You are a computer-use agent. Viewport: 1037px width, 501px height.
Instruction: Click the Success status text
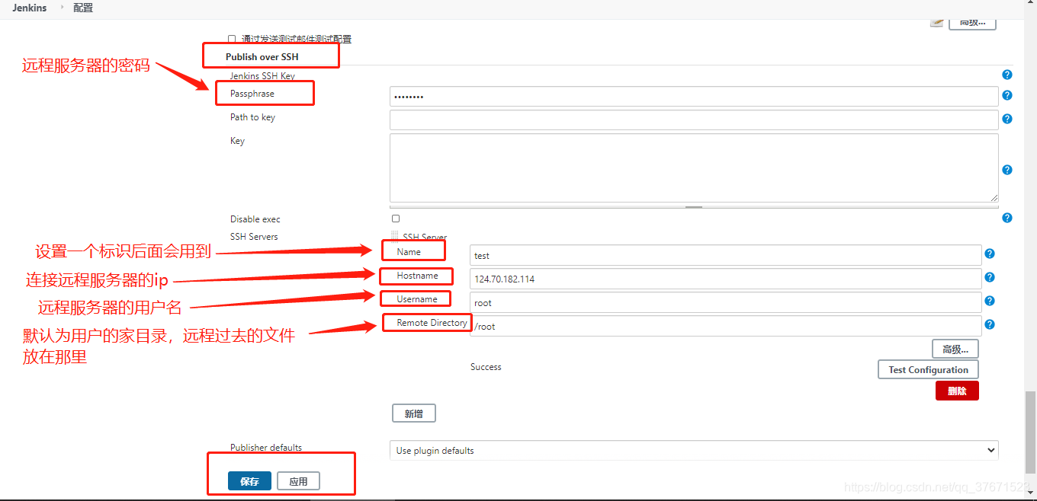point(486,367)
